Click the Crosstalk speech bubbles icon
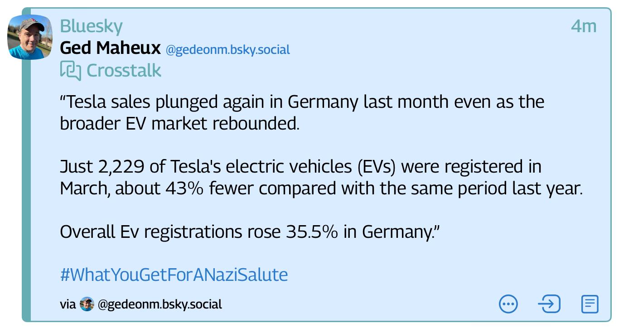 70,71
